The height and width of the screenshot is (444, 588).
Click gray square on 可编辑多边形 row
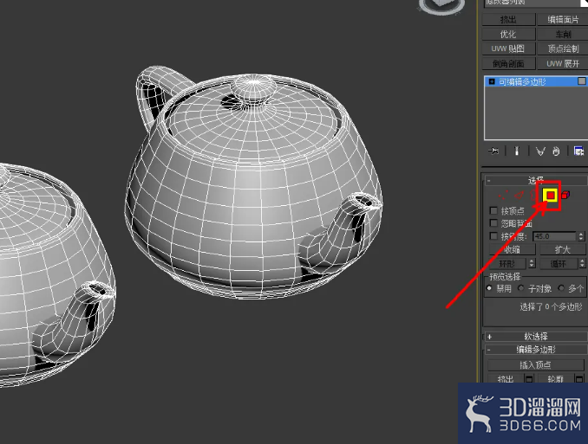(582, 81)
